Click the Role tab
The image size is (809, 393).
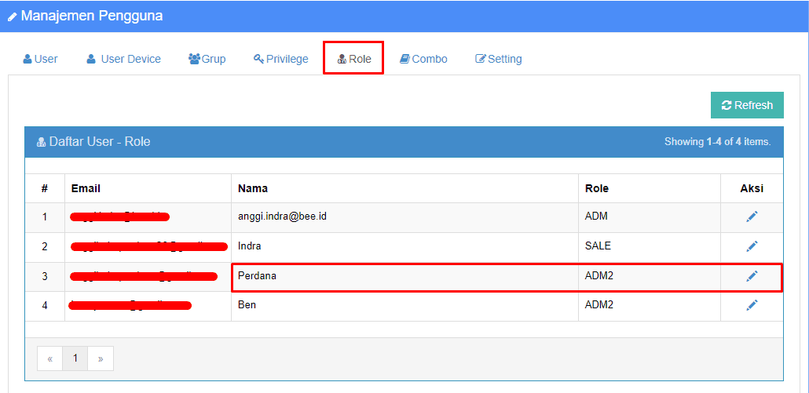[353, 59]
